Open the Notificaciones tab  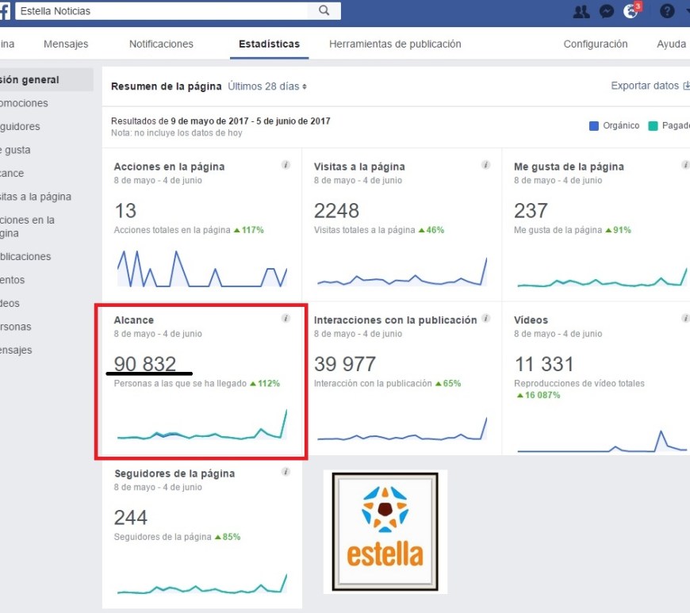[161, 44]
